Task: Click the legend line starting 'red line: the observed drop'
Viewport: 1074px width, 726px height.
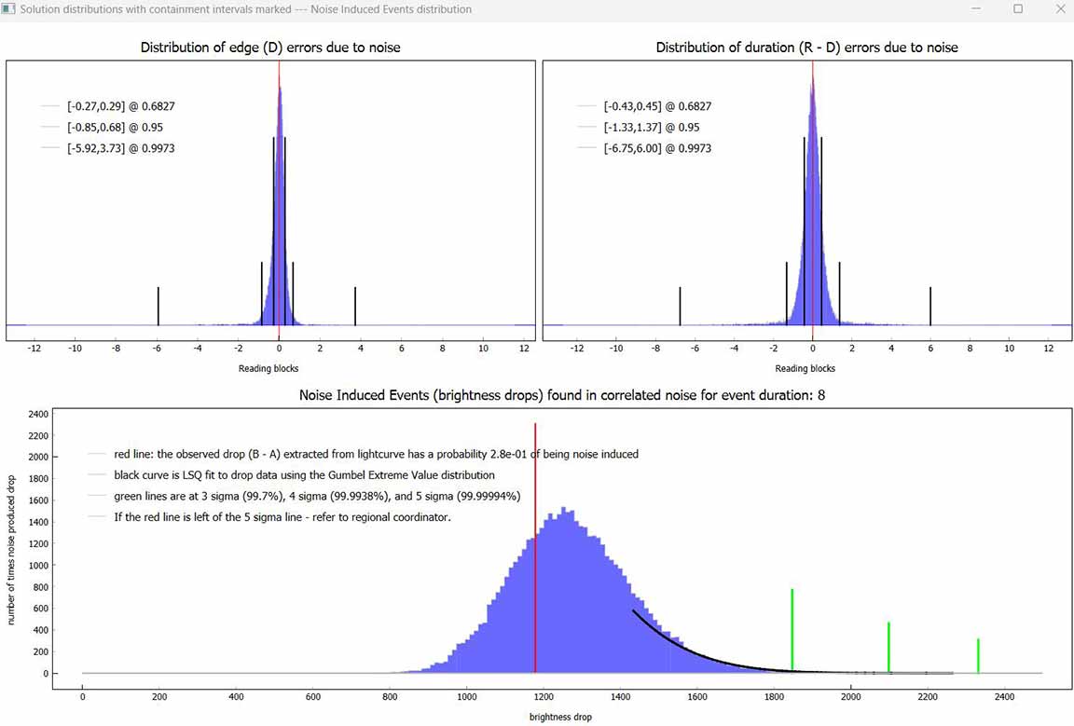Action: click(376, 454)
